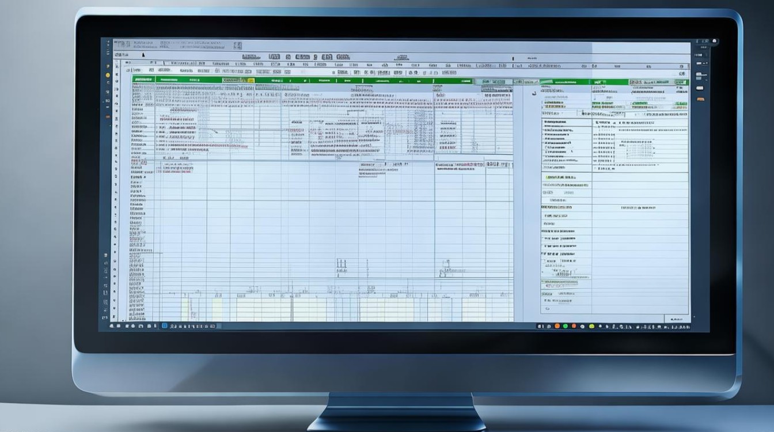
Task: Click the icon in the title bar center
Action: (x=237, y=46)
